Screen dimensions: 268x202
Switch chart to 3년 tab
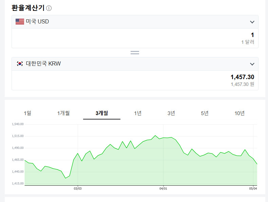pos(171,113)
